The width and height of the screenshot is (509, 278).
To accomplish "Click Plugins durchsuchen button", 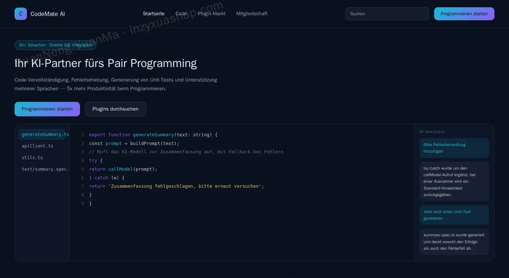I will coord(116,109).
